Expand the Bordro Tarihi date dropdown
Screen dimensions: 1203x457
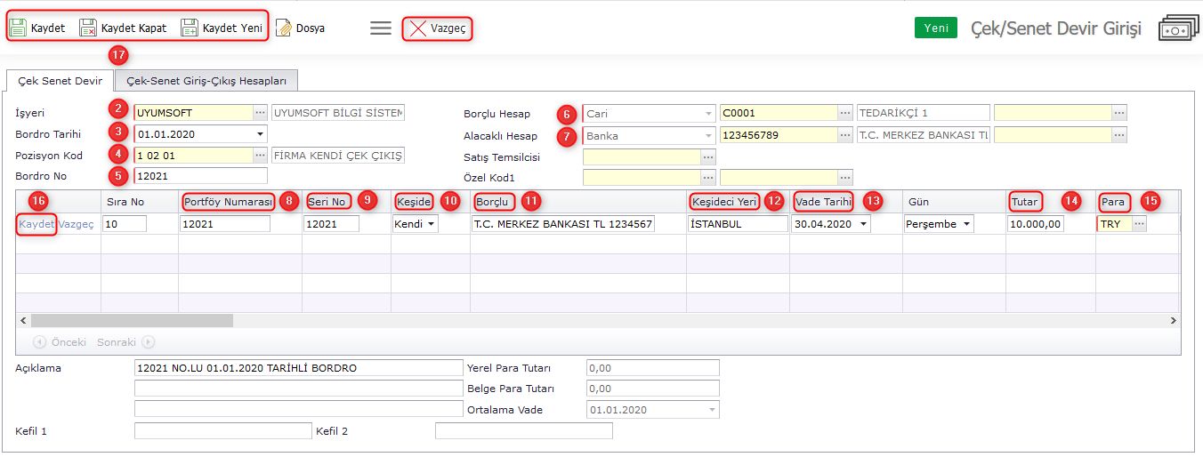[260, 134]
